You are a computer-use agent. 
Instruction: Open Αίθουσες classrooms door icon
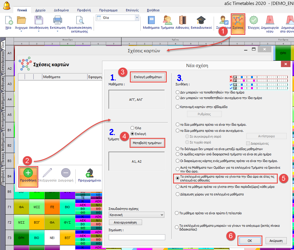click(x=182, y=20)
